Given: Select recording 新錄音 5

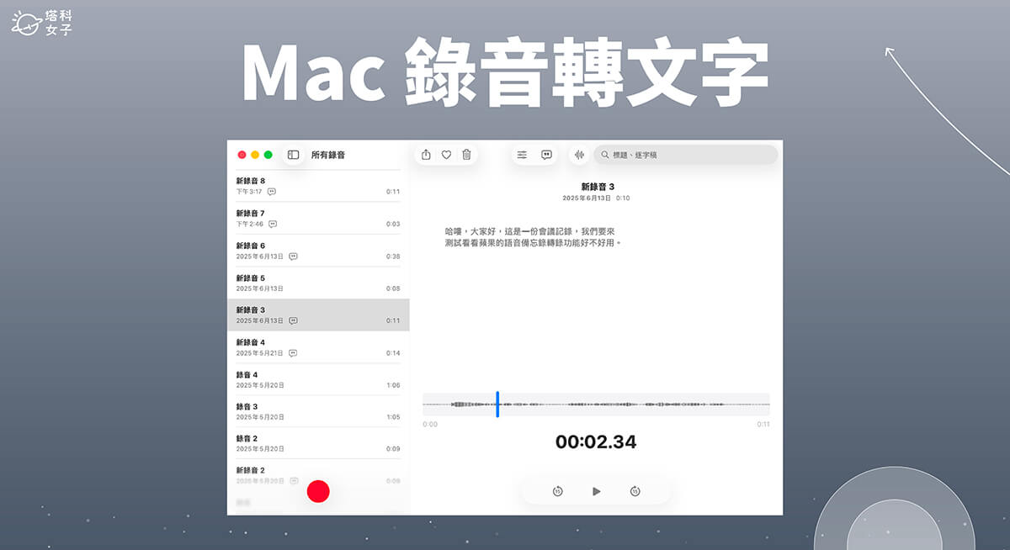Looking at the screenshot, I should coord(318,283).
